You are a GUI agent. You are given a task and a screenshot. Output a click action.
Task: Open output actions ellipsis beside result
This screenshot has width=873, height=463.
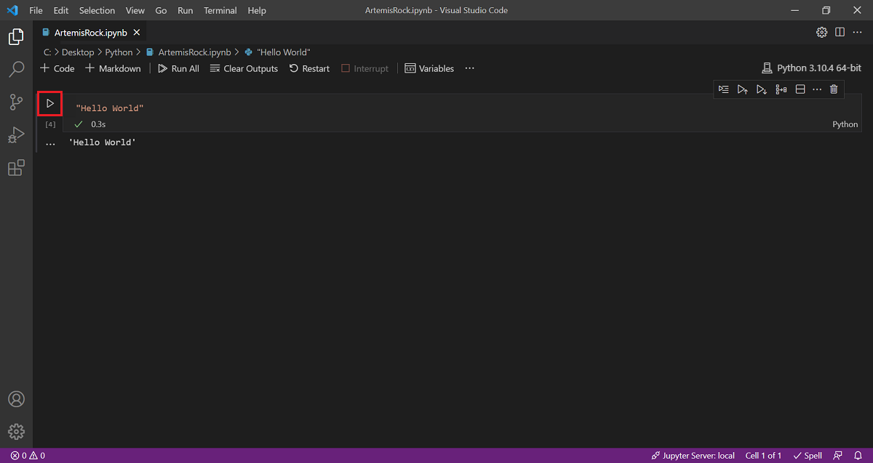click(49, 143)
